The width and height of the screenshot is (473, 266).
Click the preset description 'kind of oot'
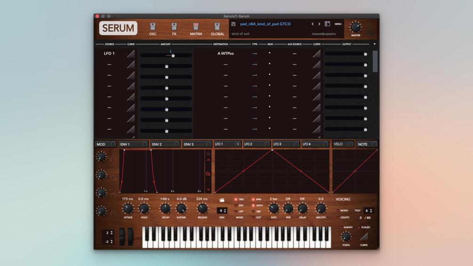(x=241, y=34)
